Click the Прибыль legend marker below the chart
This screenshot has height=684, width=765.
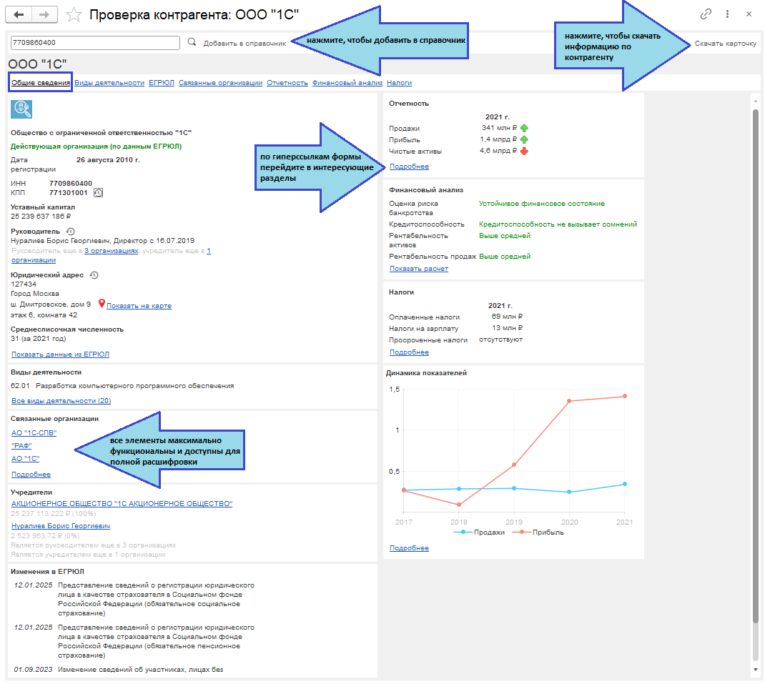[522, 532]
